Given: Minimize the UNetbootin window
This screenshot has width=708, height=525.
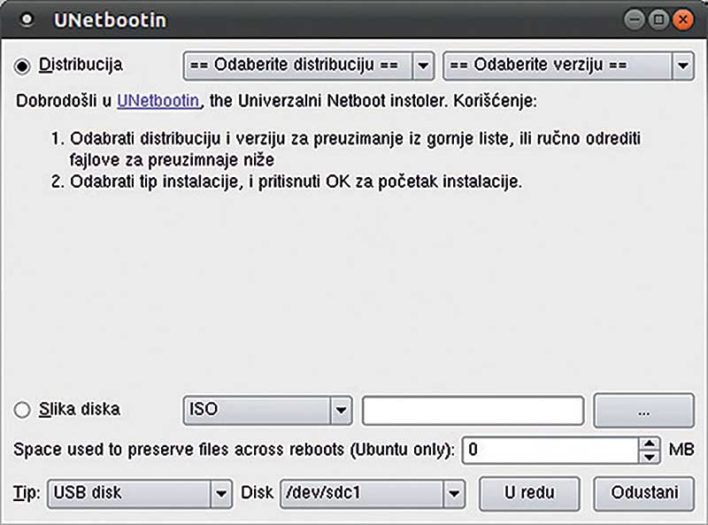Looking at the screenshot, I should 635,19.
